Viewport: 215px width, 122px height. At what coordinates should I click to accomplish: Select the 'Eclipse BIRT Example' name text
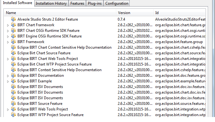(35, 81)
